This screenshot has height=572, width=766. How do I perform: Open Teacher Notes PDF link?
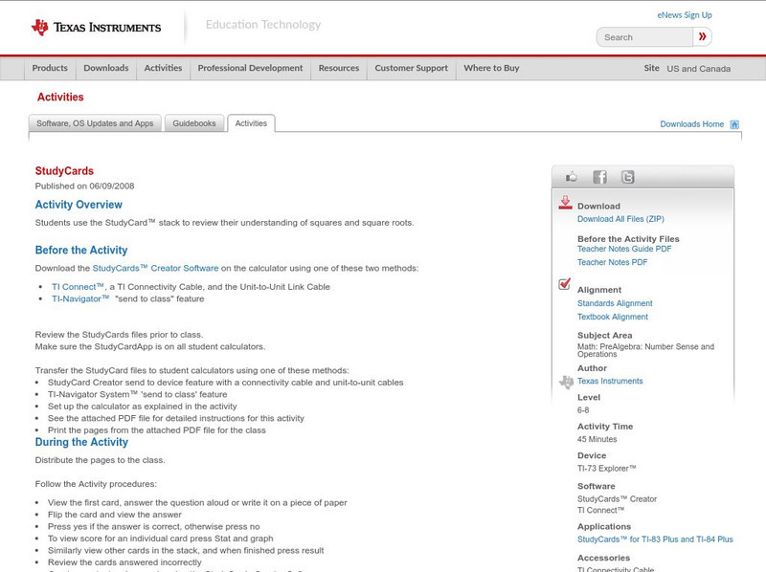click(612, 263)
